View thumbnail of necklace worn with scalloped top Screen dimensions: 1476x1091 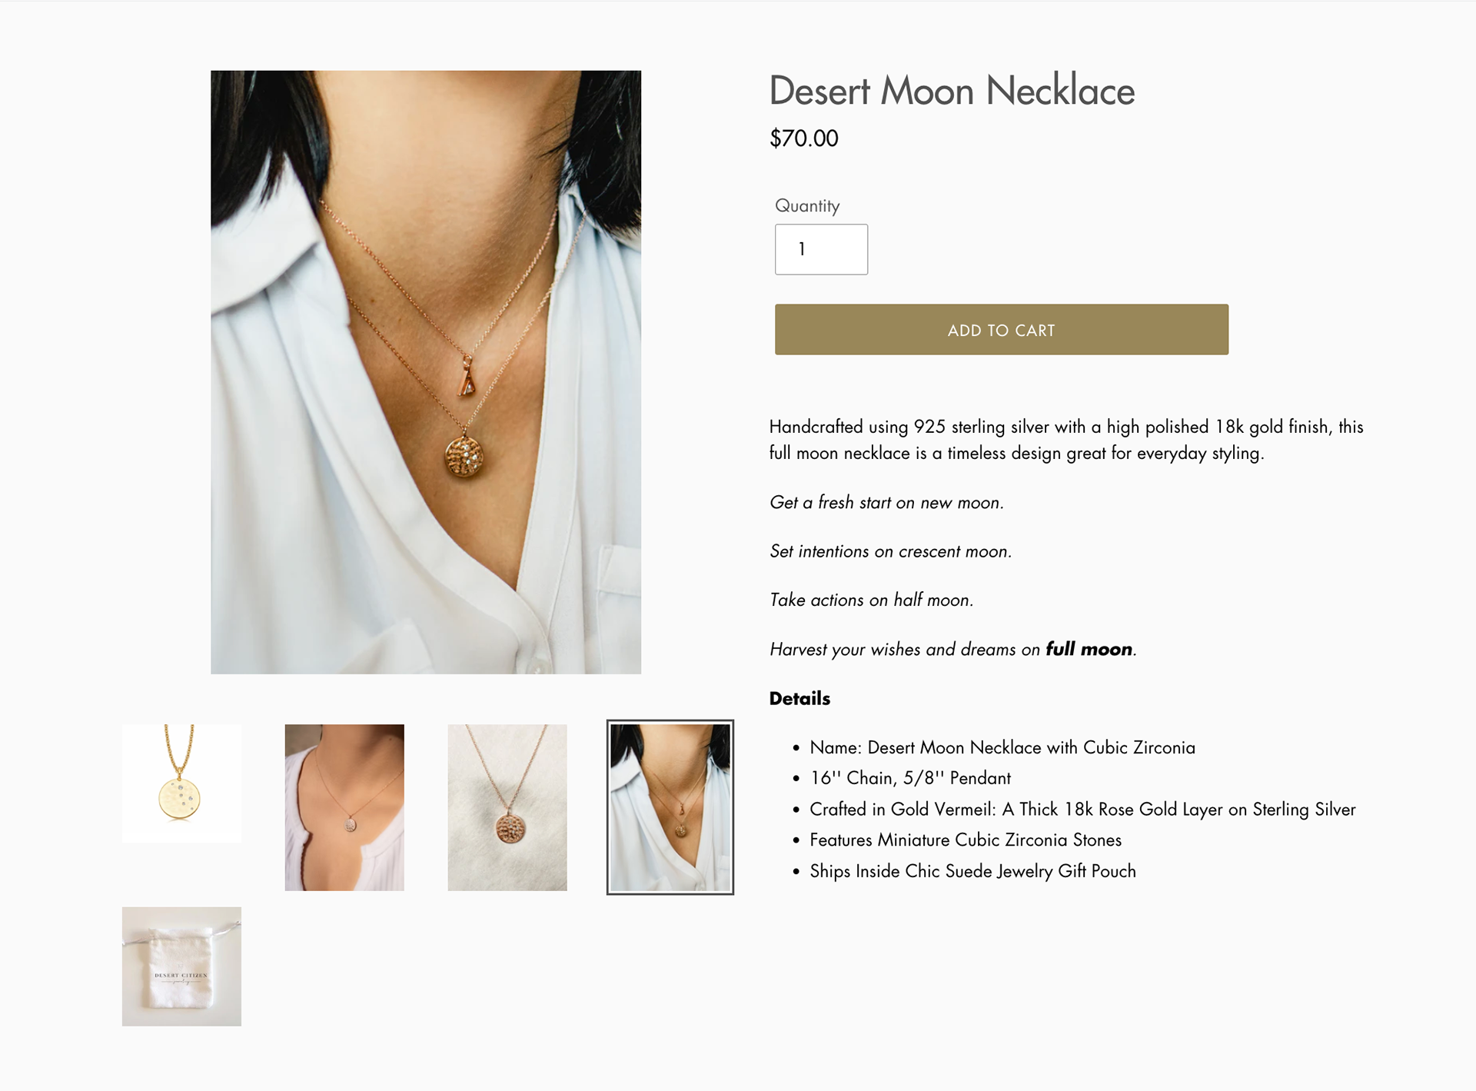coord(344,807)
